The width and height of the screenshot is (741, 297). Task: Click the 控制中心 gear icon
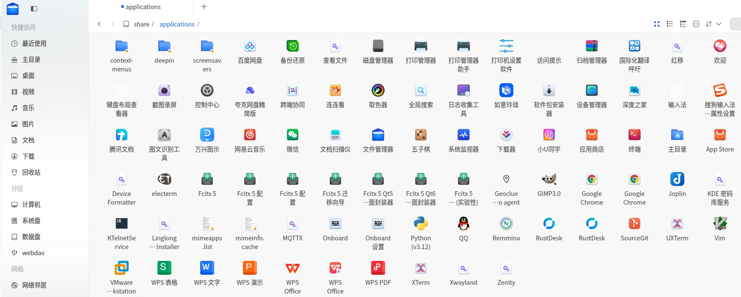(207, 91)
